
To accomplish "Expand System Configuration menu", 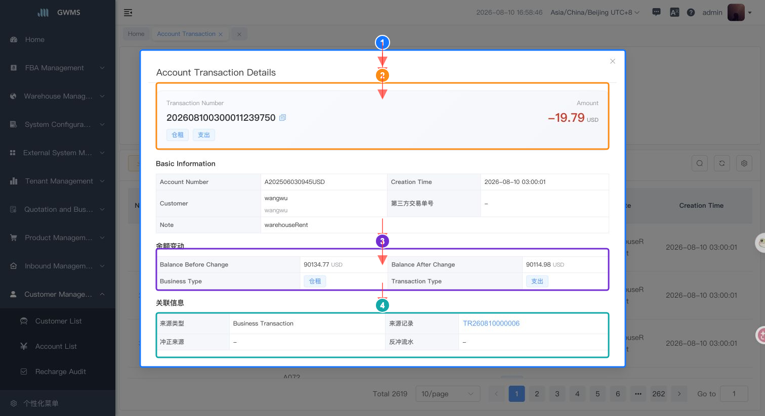I will click(58, 124).
